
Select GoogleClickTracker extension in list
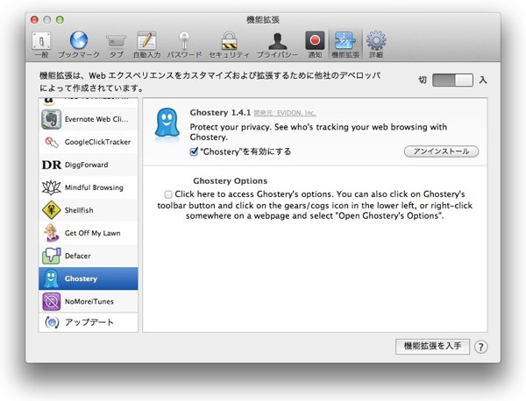point(89,142)
